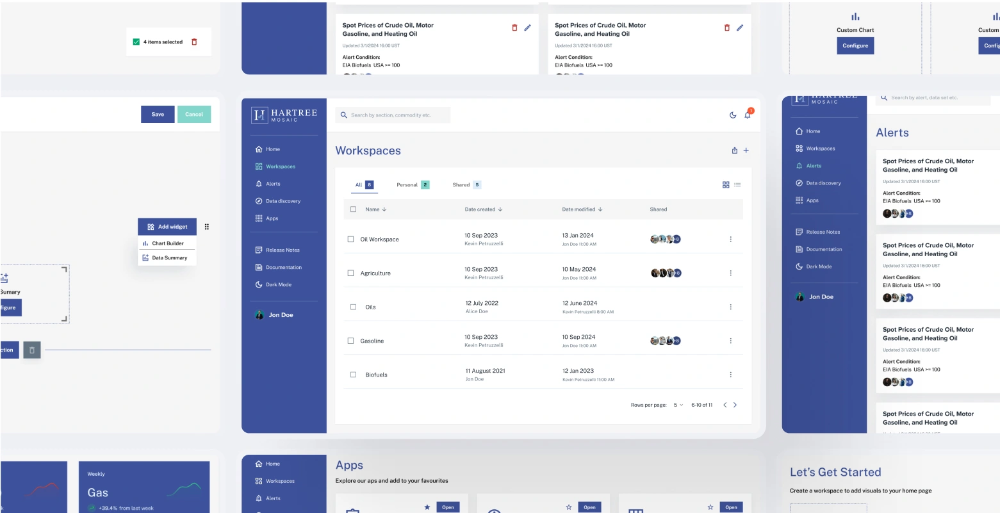1000x513 pixels.
Task: Switch to grid view icon
Action: point(726,185)
